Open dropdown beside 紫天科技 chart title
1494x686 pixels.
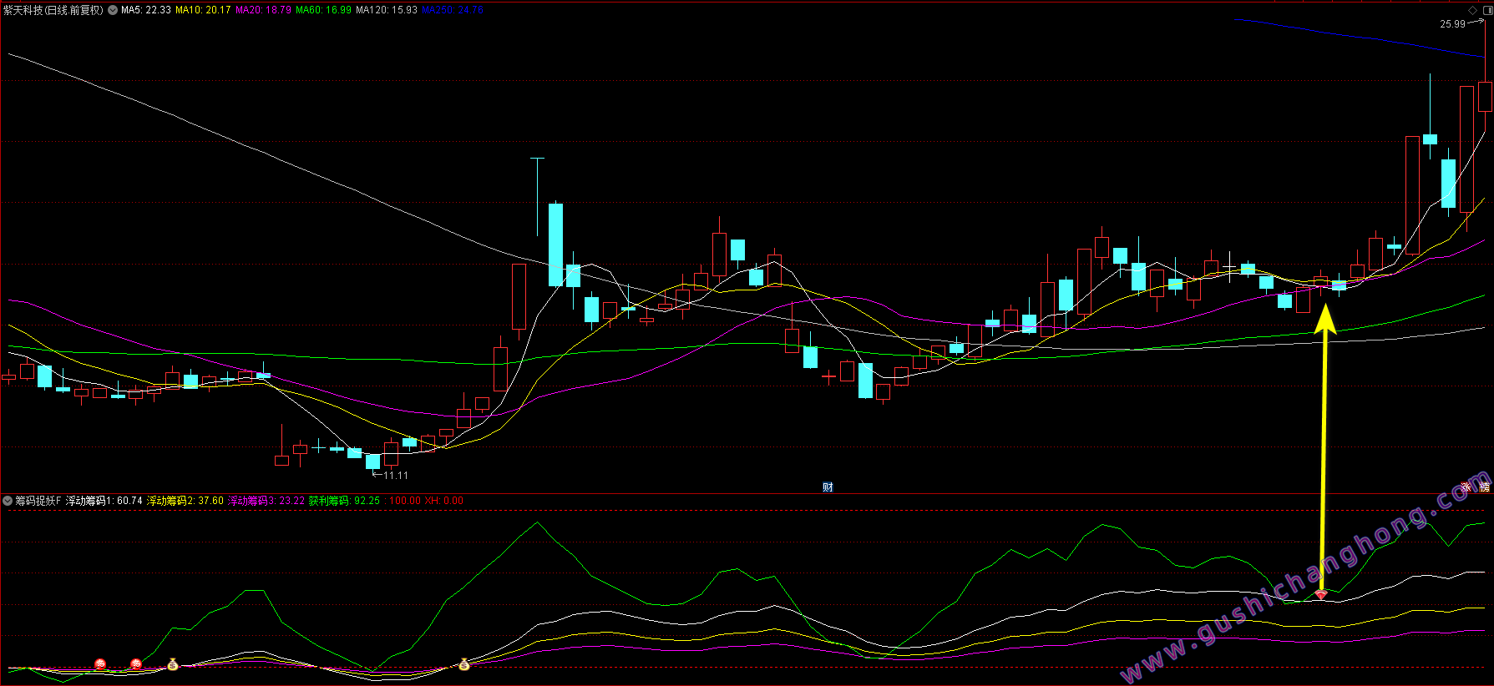pos(113,10)
